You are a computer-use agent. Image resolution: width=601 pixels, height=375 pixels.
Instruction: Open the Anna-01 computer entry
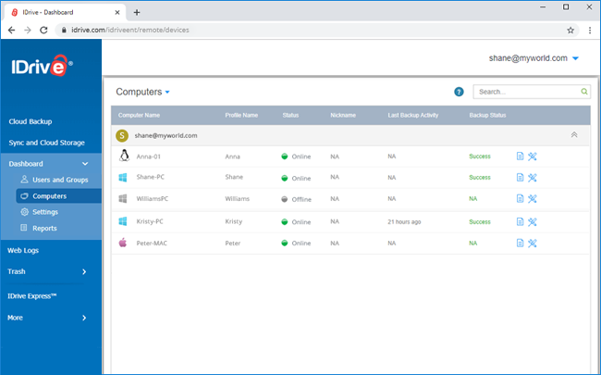(148, 156)
